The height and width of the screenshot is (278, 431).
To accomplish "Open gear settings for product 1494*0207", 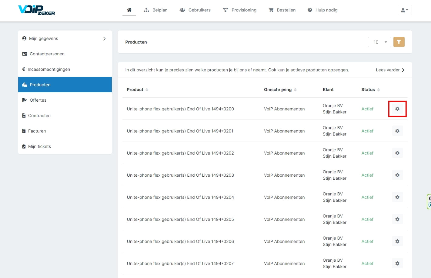I will 397,263.
